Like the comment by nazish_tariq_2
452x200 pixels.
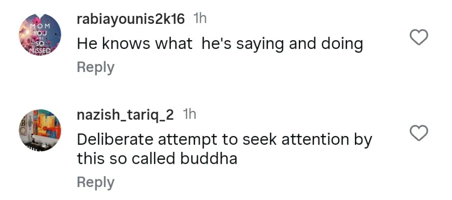pos(419,132)
